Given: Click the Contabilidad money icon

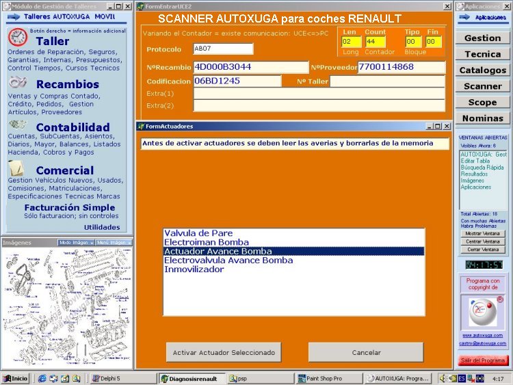Looking at the screenshot, I should click(17, 125).
